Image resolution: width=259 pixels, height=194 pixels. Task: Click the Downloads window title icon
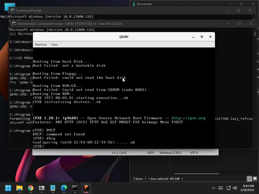coord(134,4)
